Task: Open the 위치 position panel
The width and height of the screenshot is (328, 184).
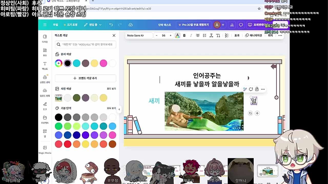Action: click(270, 36)
